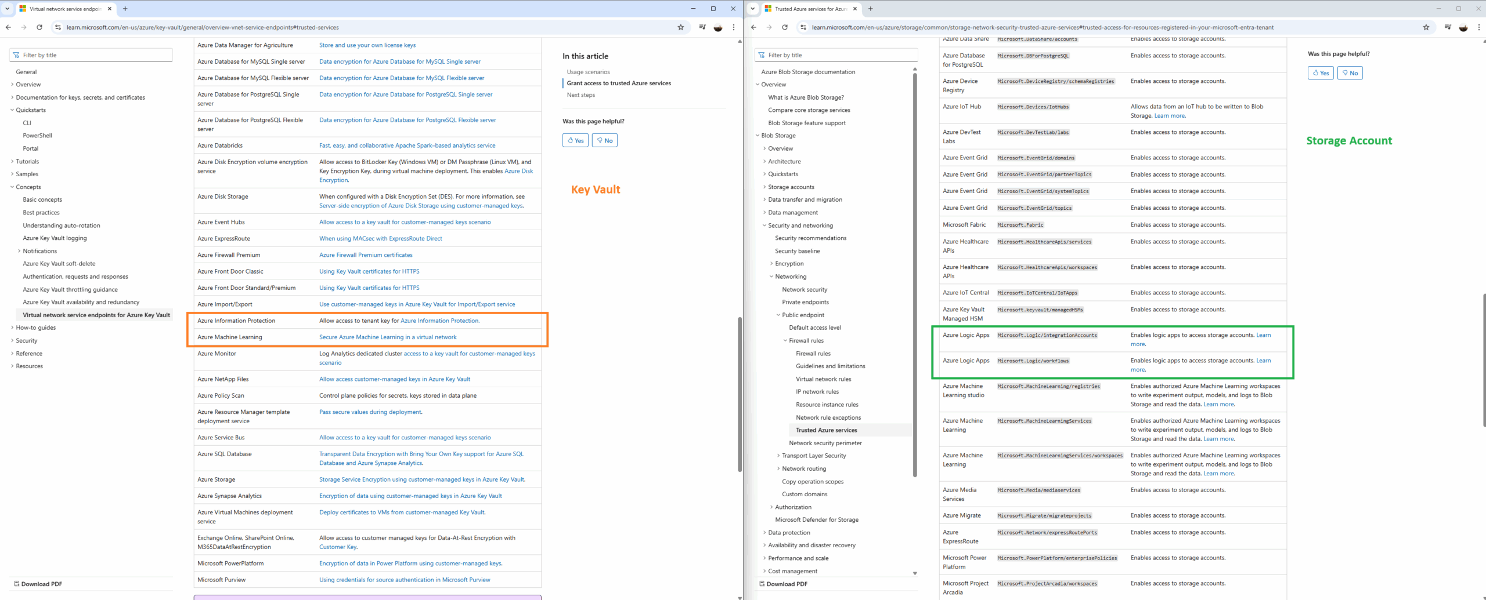The image size is (1486, 600).
Task: Expand Transport Layer Security in Storage sidebar
Action: (778, 456)
